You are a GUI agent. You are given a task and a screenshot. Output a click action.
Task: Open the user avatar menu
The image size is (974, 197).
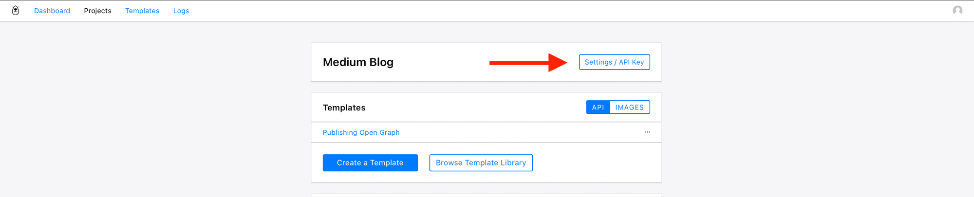pos(957,10)
